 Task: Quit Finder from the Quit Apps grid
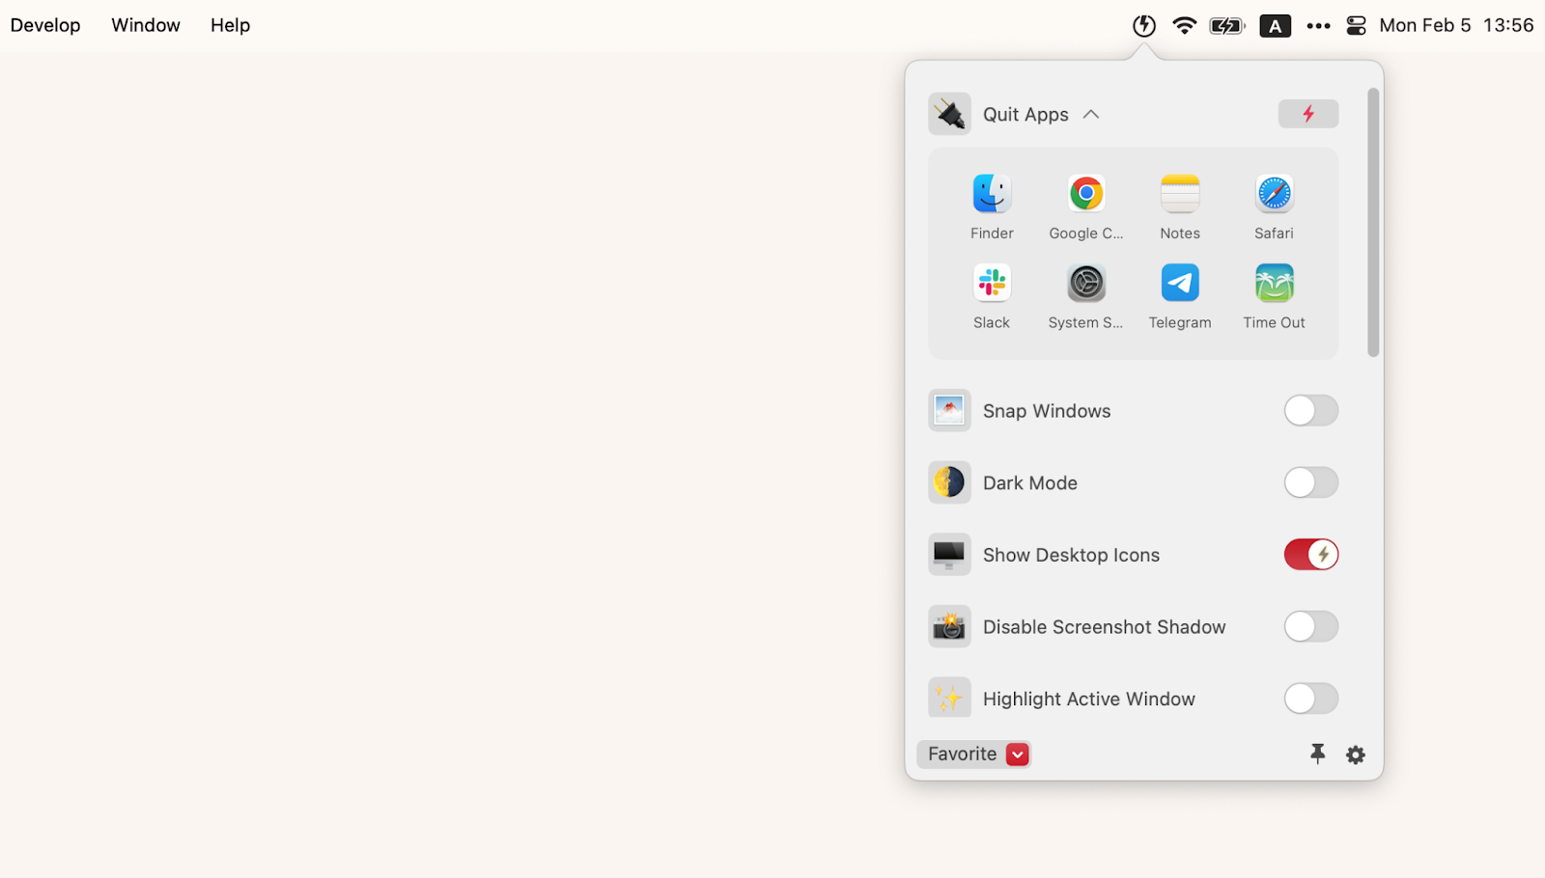point(991,194)
